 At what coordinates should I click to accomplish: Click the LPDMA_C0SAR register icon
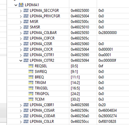pyautogui.click(x=26, y=110)
